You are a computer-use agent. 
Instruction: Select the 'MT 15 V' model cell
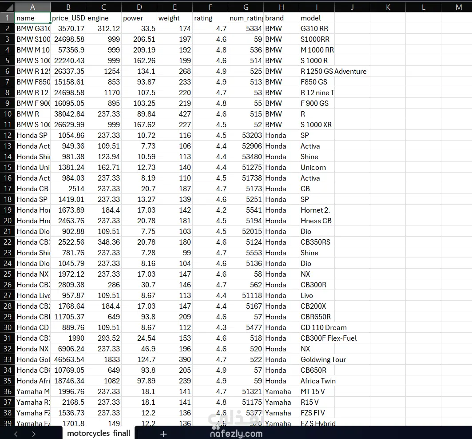point(317,392)
